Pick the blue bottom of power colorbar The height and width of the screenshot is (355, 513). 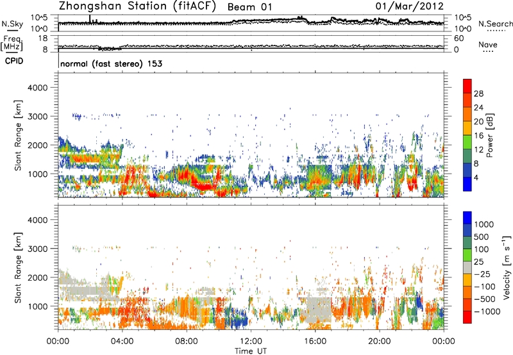pyautogui.click(x=467, y=184)
